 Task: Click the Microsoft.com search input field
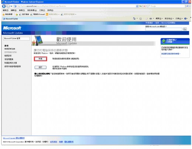[x=164, y=29]
